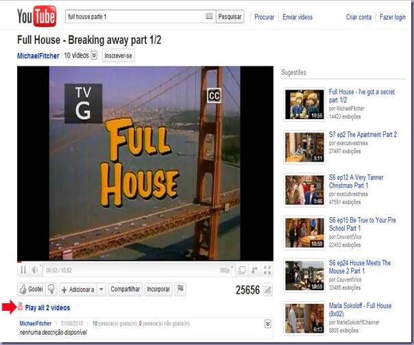414x345 pixels.
Task: Change the 360p video quality setting
Action: [x=226, y=270]
